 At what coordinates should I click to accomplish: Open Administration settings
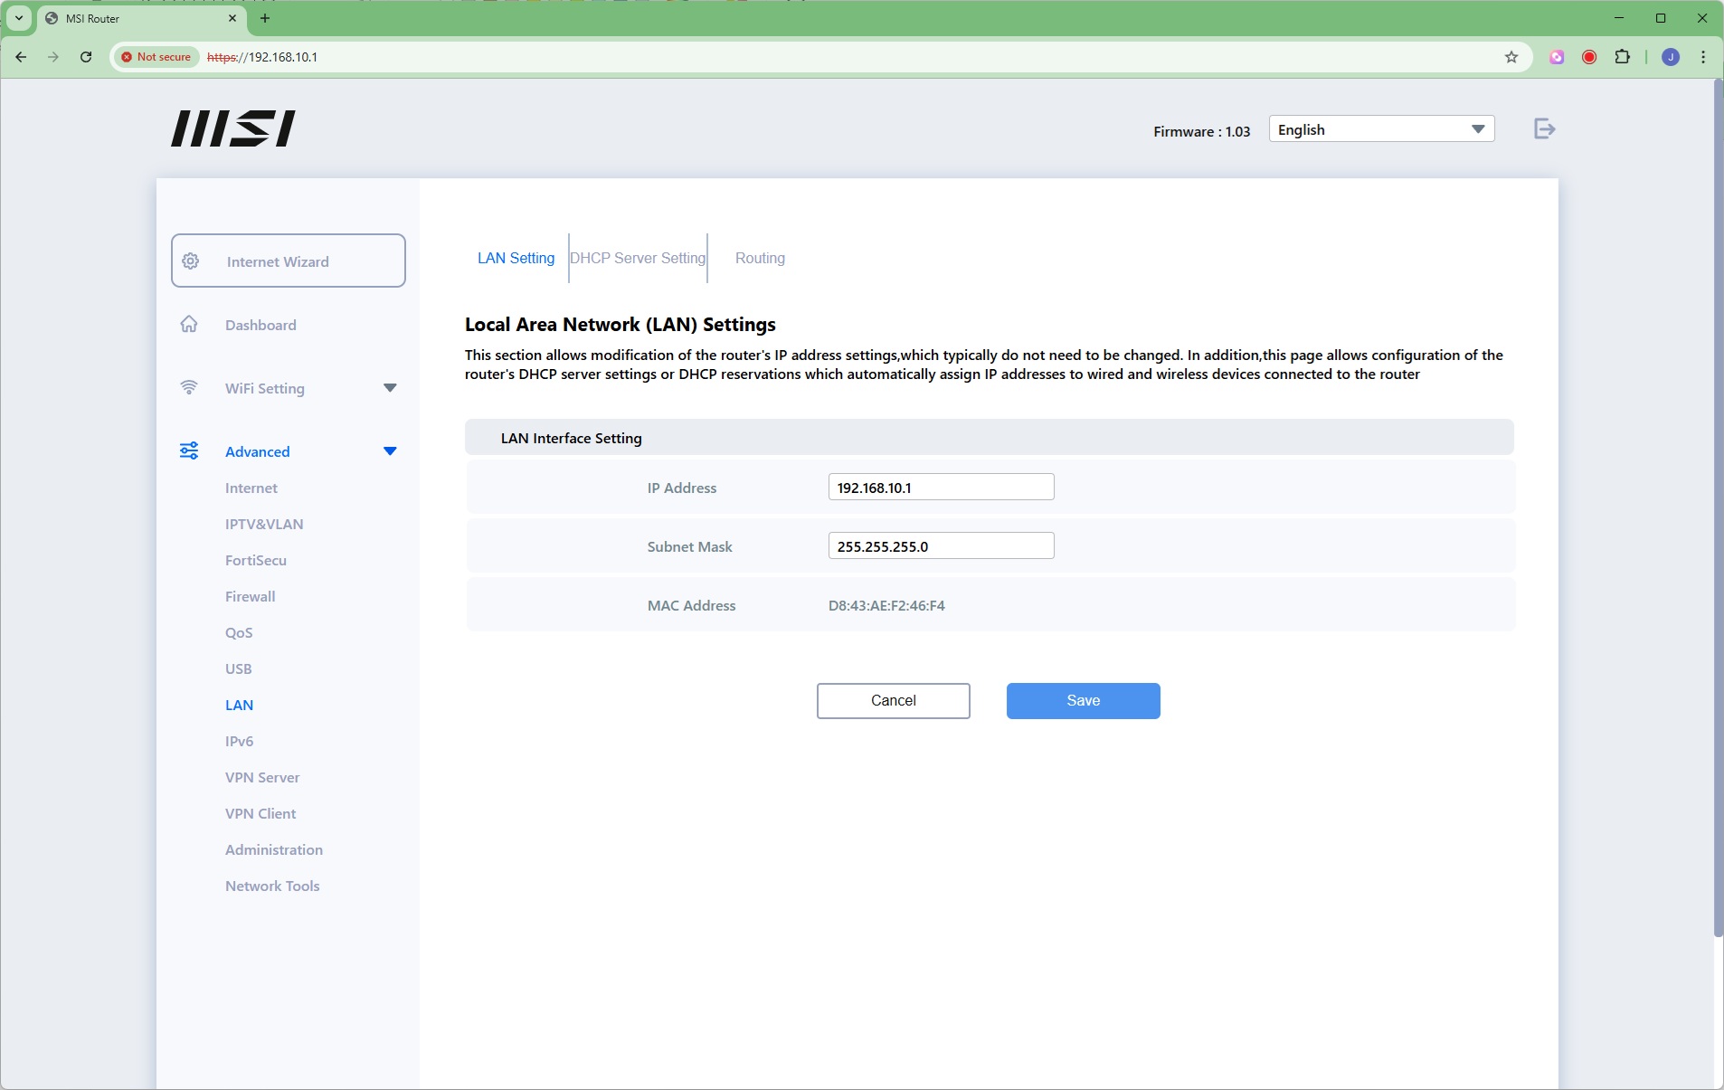[274, 849]
